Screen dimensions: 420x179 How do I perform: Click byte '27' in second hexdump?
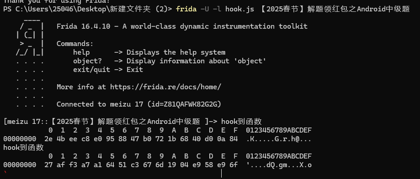[48, 165]
